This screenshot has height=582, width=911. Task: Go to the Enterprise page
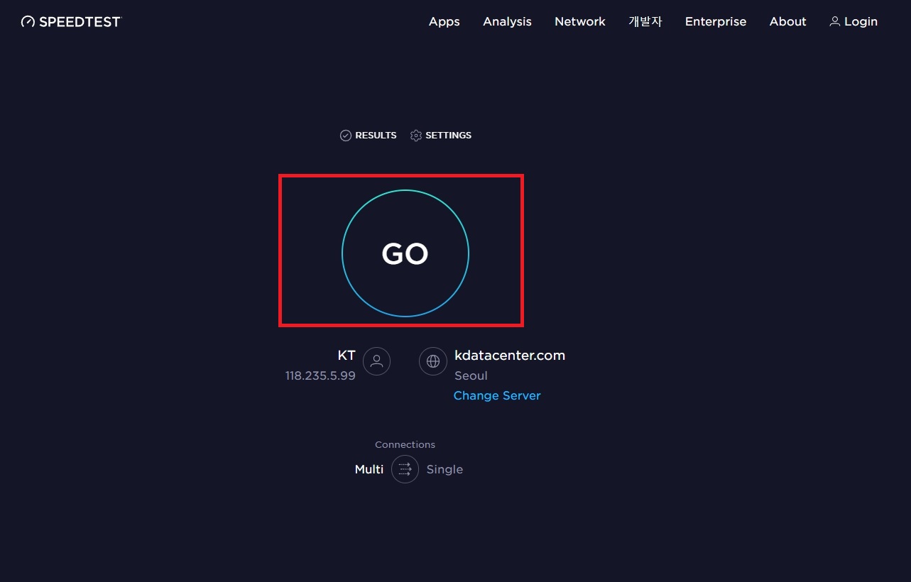(716, 21)
